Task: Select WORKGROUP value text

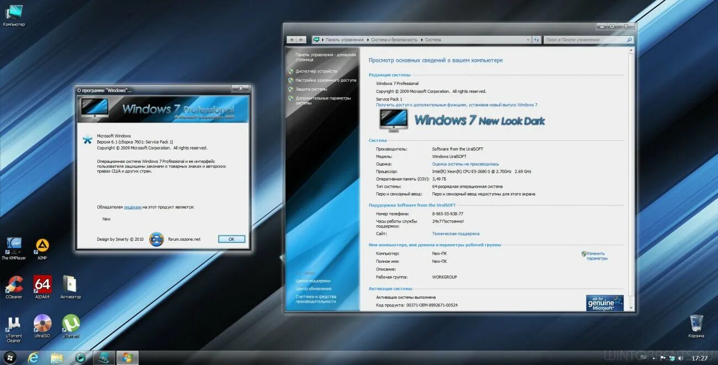Action: point(445,277)
